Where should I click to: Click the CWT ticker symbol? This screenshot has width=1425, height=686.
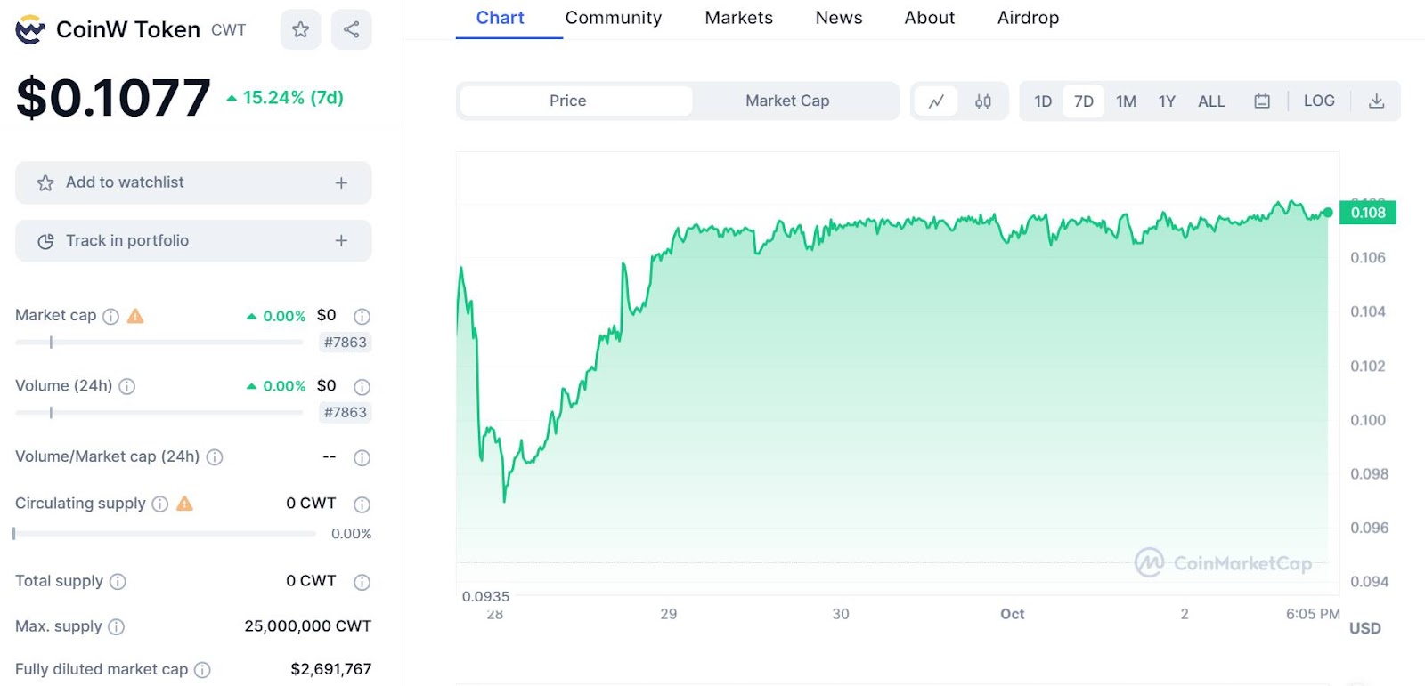coord(228,30)
